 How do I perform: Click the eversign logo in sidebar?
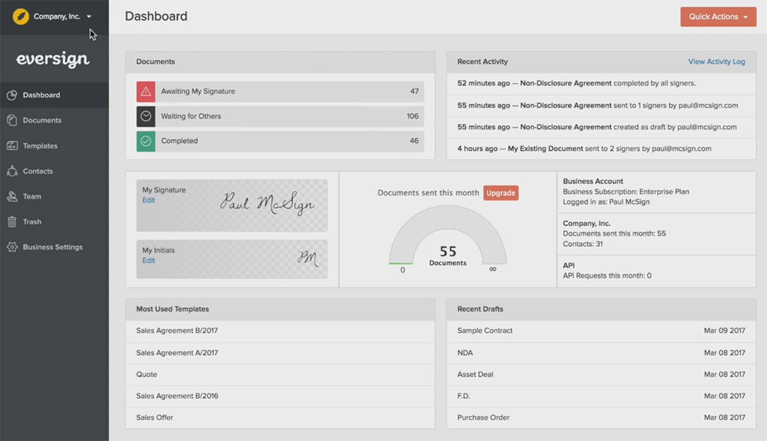pyautogui.click(x=52, y=59)
